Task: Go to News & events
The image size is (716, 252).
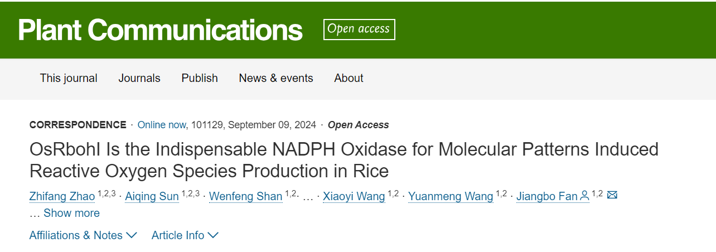Action: (x=276, y=78)
